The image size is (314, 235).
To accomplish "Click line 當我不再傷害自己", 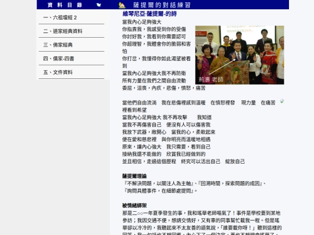I will [142, 125].
